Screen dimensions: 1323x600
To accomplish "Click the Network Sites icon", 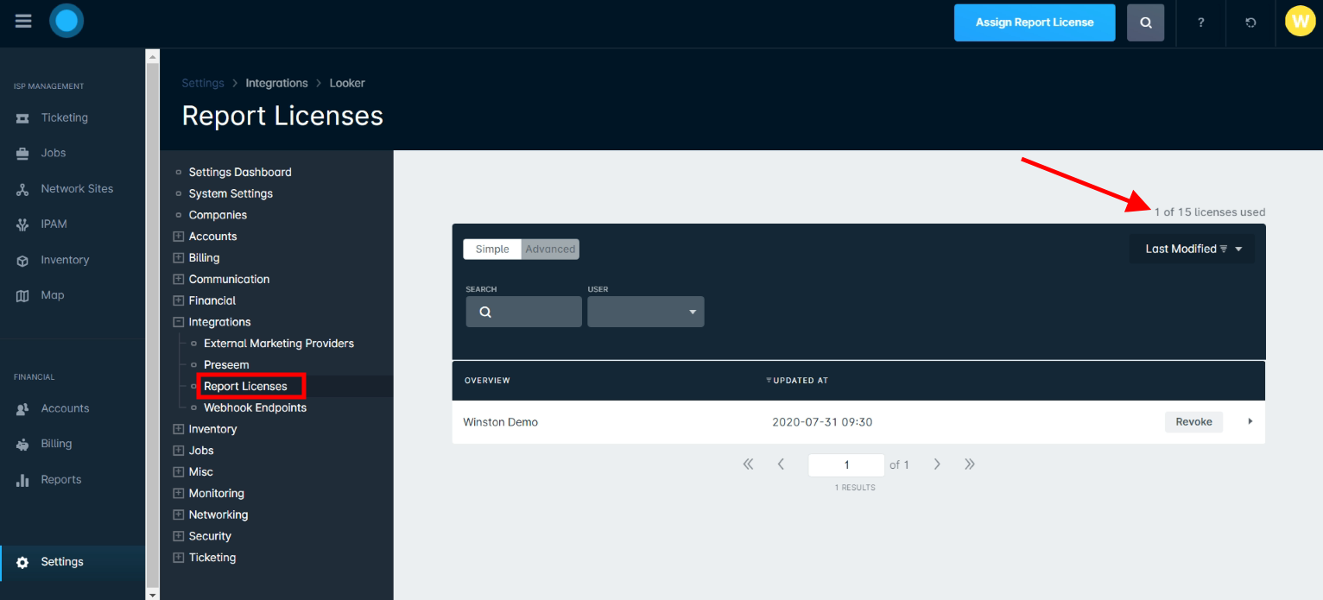I will pos(22,189).
